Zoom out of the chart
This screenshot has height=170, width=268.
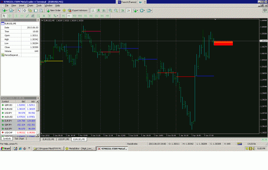point(116,10)
